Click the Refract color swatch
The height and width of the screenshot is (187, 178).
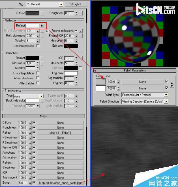[32, 58]
